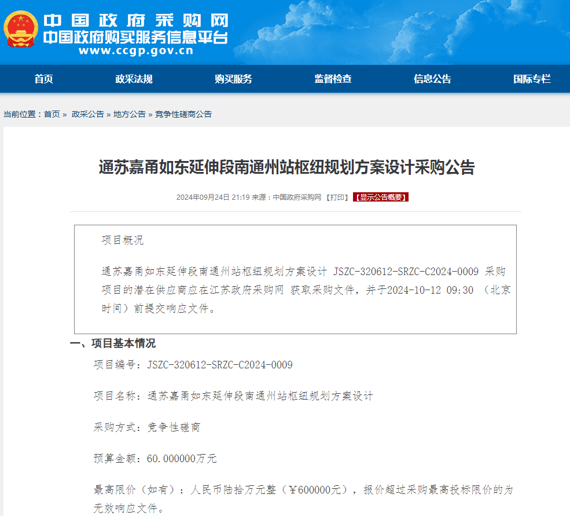Click the 项目编号 line JSZC-320612-SRZC-C2024-0009
This screenshot has width=570, height=516.
pyautogui.click(x=193, y=365)
